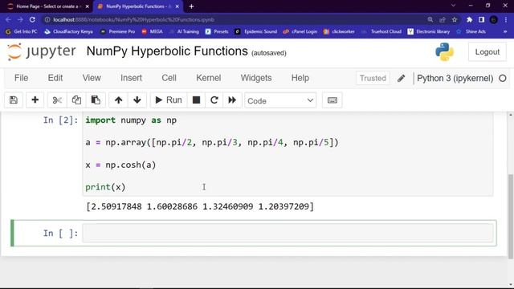Click the Run button
The width and height of the screenshot is (514, 289).
(169, 100)
